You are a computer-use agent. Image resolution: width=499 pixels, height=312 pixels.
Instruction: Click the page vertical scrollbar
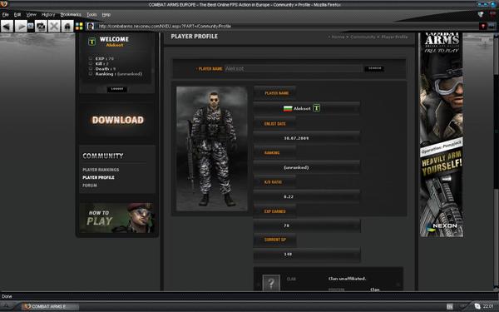click(497, 161)
